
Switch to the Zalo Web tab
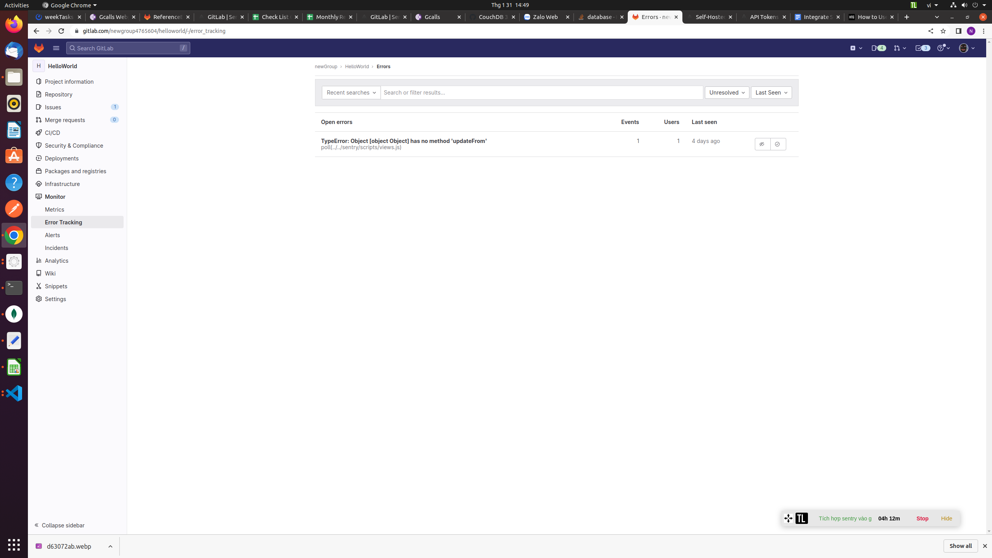pos(545,17)
